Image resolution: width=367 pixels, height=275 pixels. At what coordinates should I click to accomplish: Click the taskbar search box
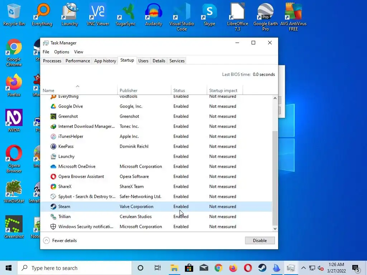click(x=75, y=268)
